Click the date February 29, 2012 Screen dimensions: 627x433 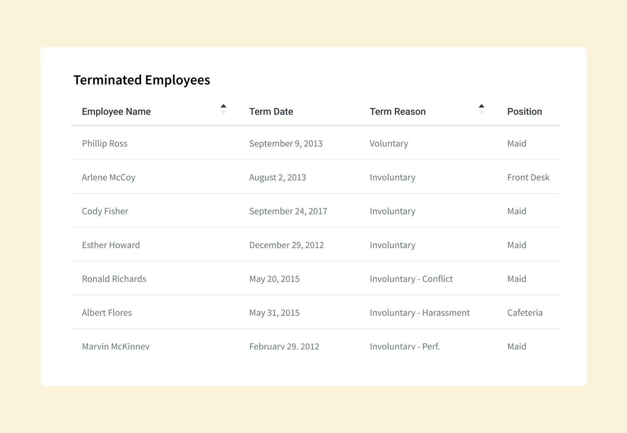(x=284, y=346)
